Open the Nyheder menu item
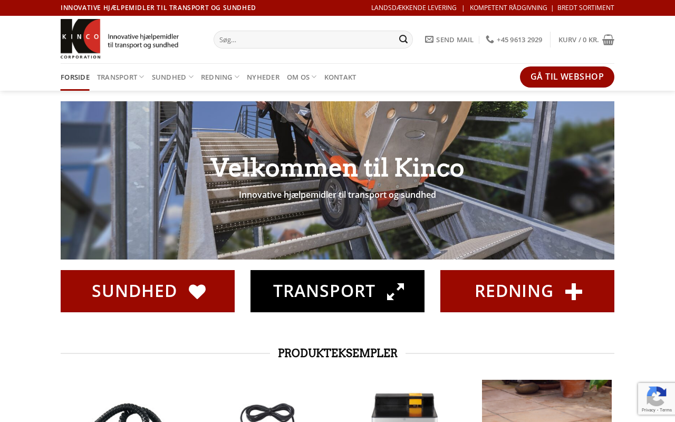This screenshot has height=422, width=675. 263,77
